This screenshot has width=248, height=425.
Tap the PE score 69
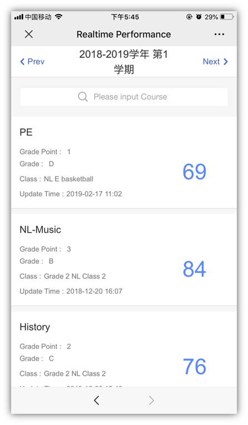pyautogui.click(x=194, y=172)
